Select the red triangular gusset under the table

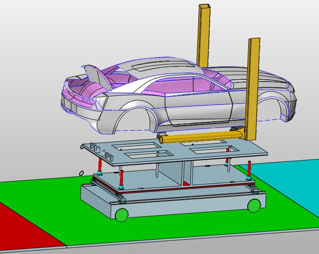[x=186, y=183]
